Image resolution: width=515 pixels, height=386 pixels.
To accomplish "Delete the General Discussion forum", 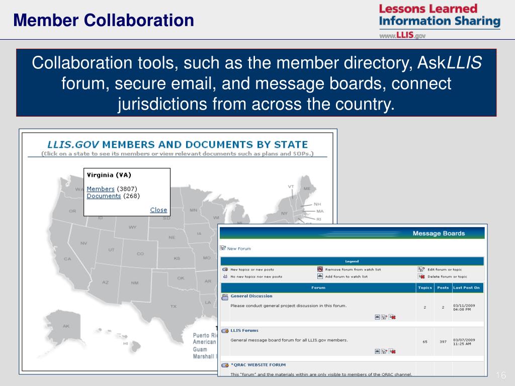I will pos(392,317).
